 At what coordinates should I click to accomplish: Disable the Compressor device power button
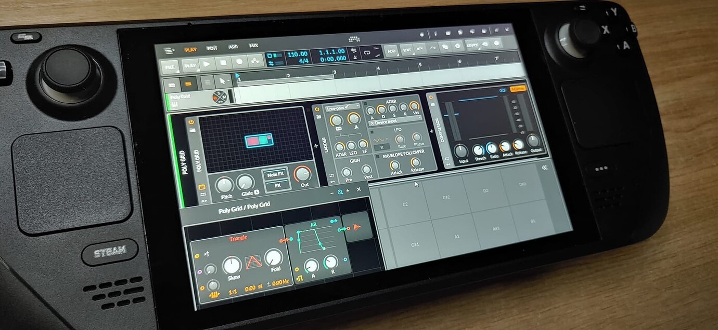point(431,97)
